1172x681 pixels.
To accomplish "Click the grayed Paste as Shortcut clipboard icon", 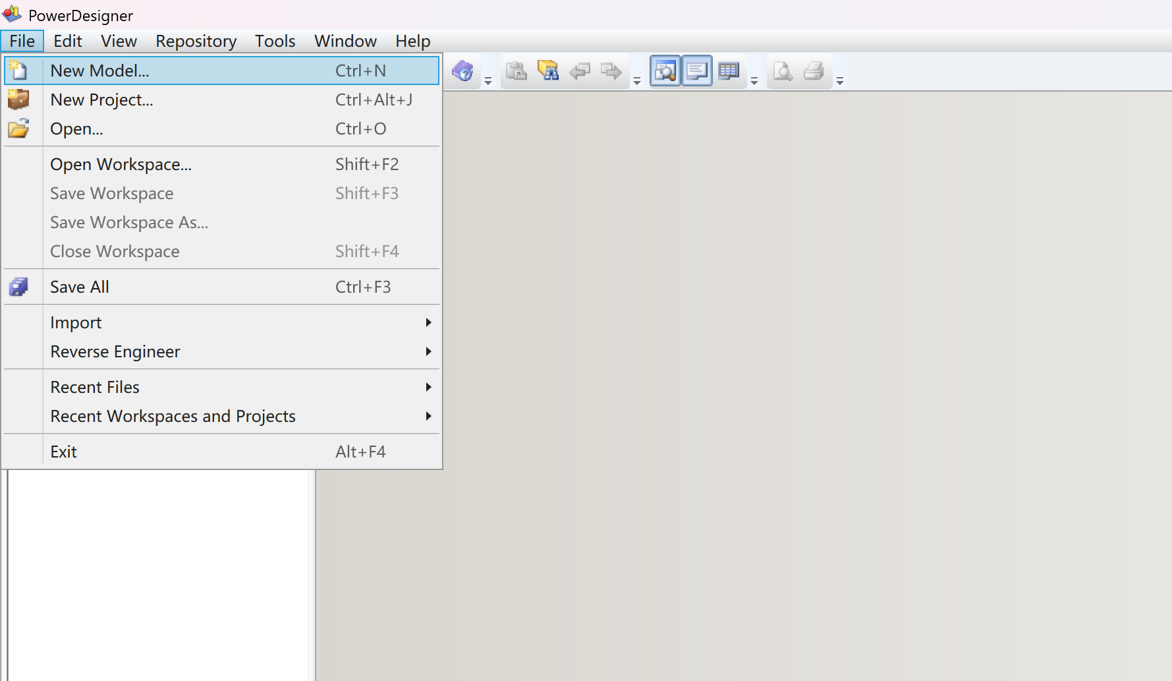I will click(x=516, y=71).
